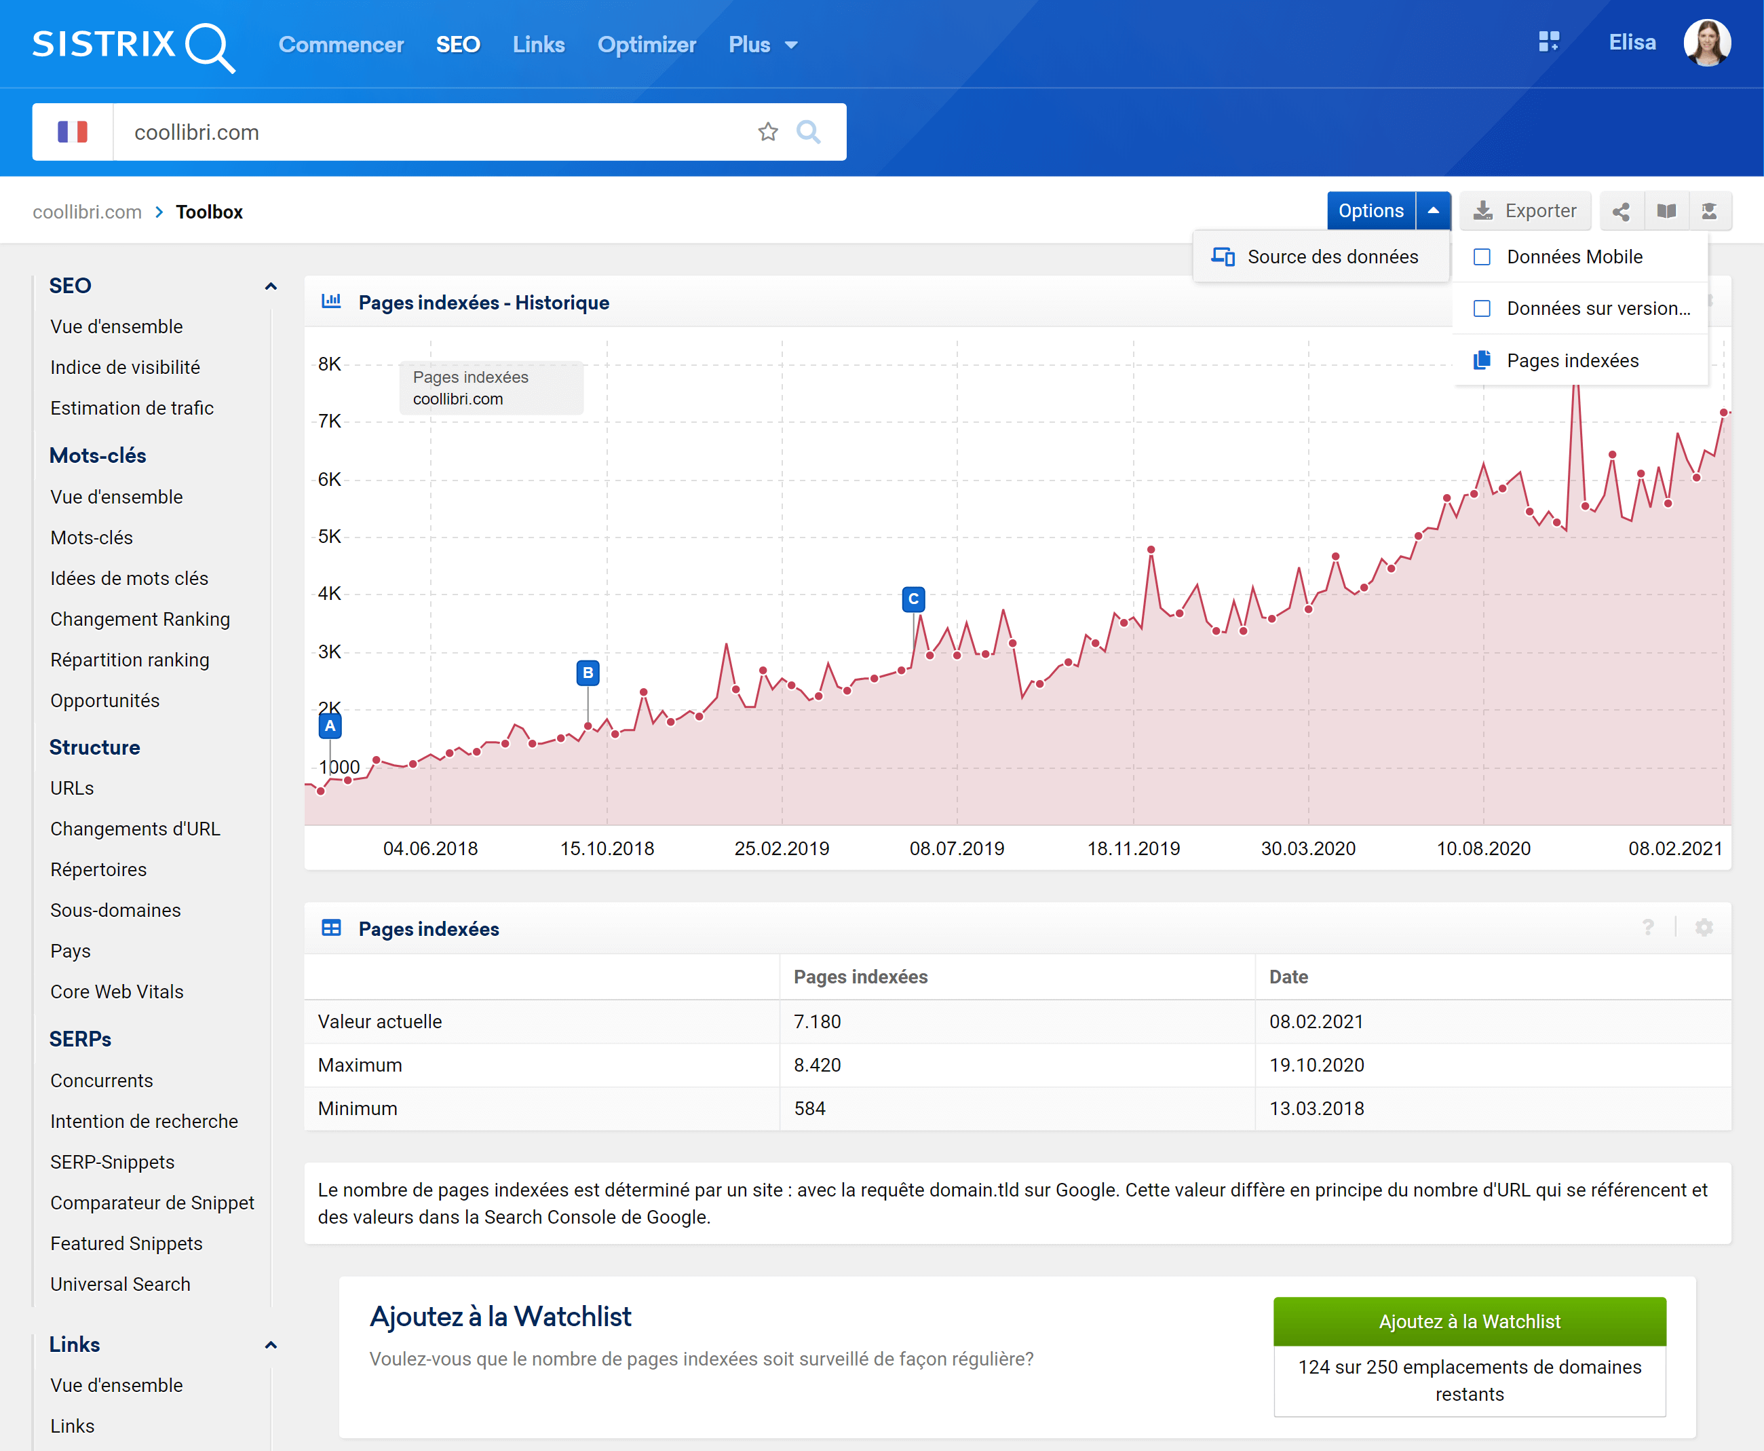Click the Minimum date 13.03.2018
This screenshot has height=1451, width=1764.
click(x=1316, y=1108)
